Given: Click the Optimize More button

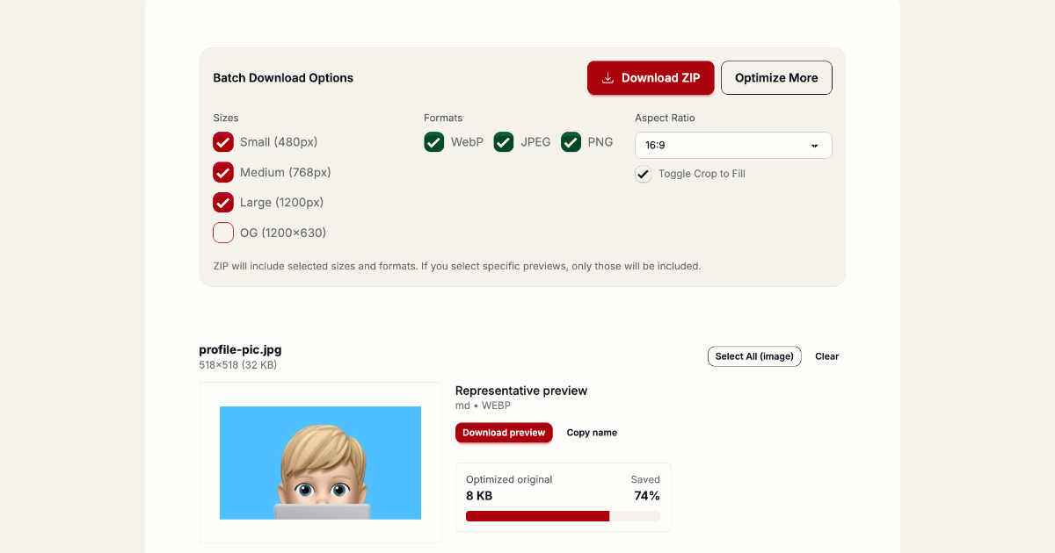Looking at the screenshot, I should [x=776, y=77].
